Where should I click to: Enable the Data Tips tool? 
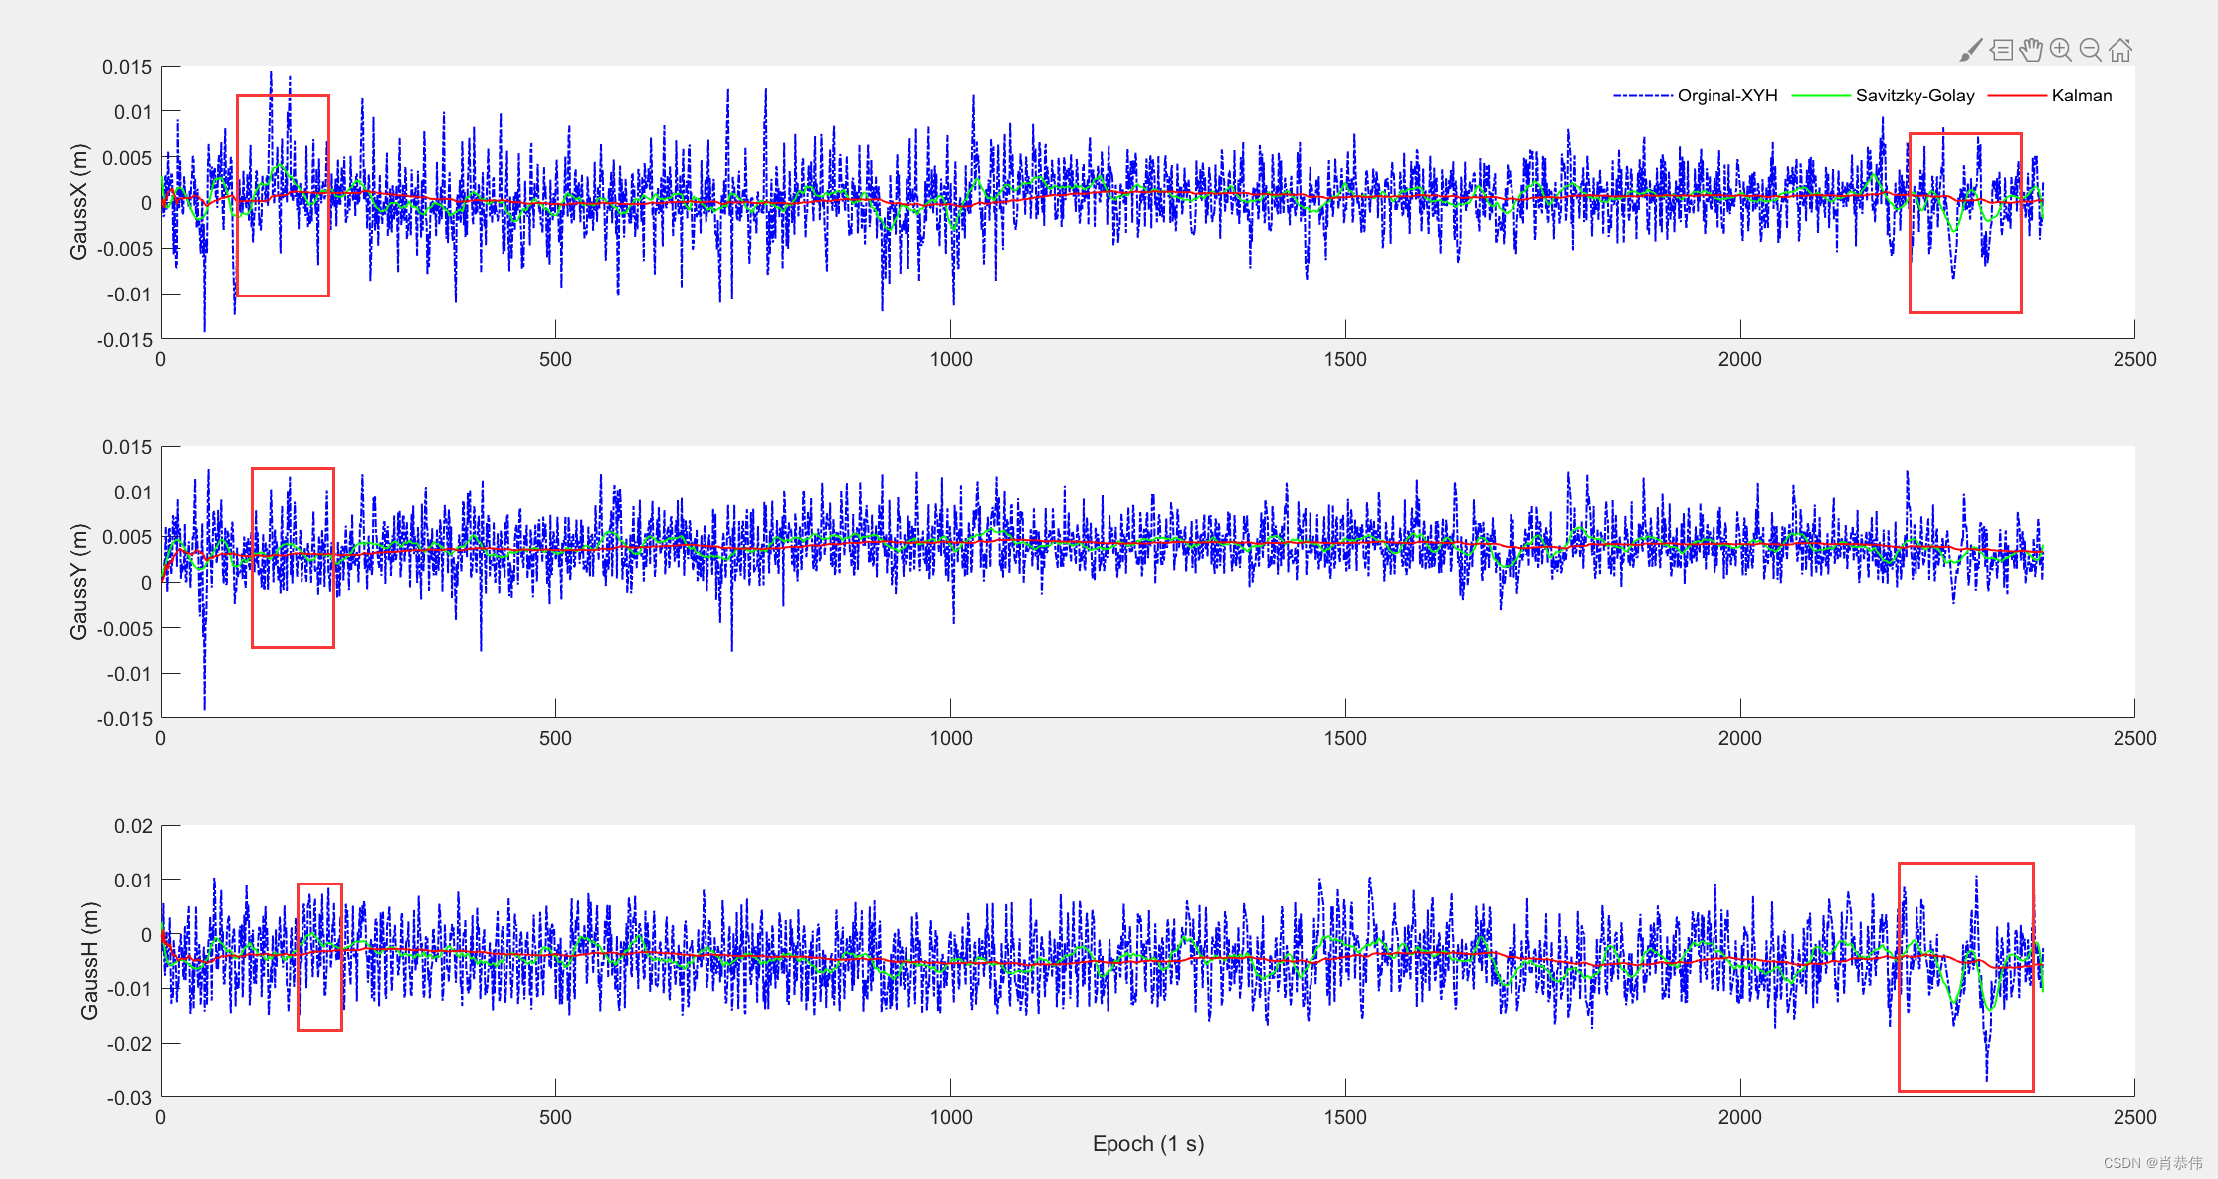2001,50
